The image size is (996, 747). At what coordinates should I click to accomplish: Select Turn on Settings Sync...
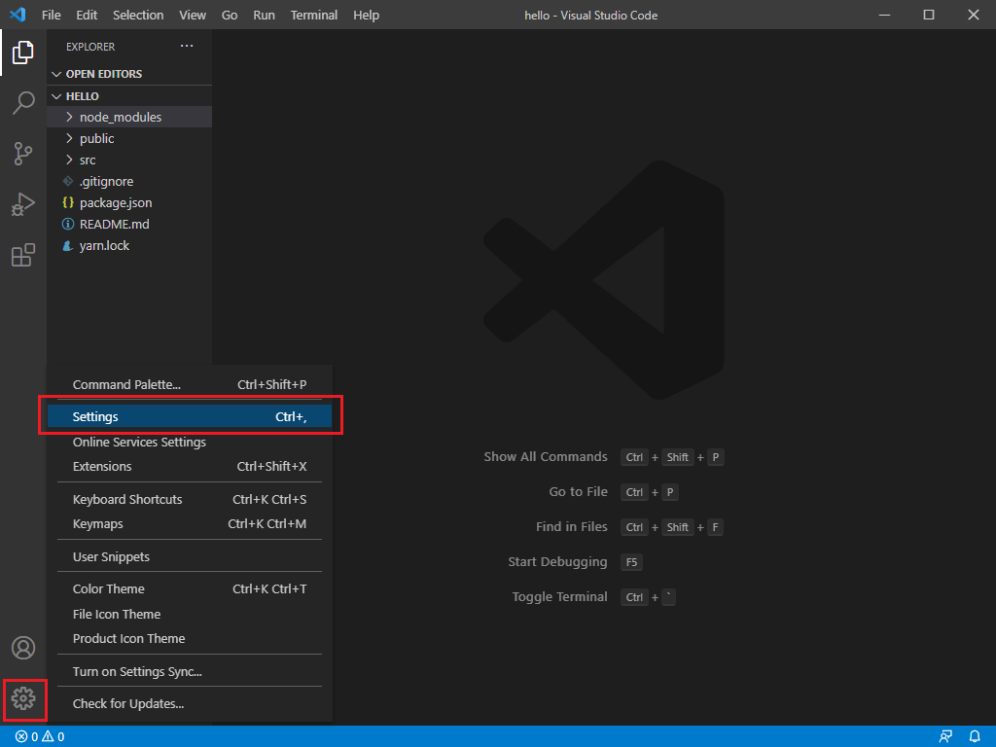tap(190, 671)
